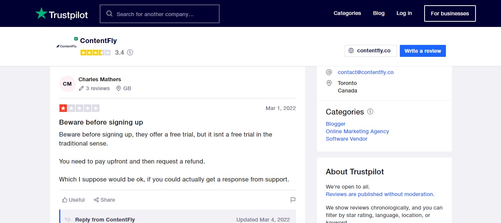Open the Online Marketing Agency category link
501x223 pixels.
click(357, 131)
